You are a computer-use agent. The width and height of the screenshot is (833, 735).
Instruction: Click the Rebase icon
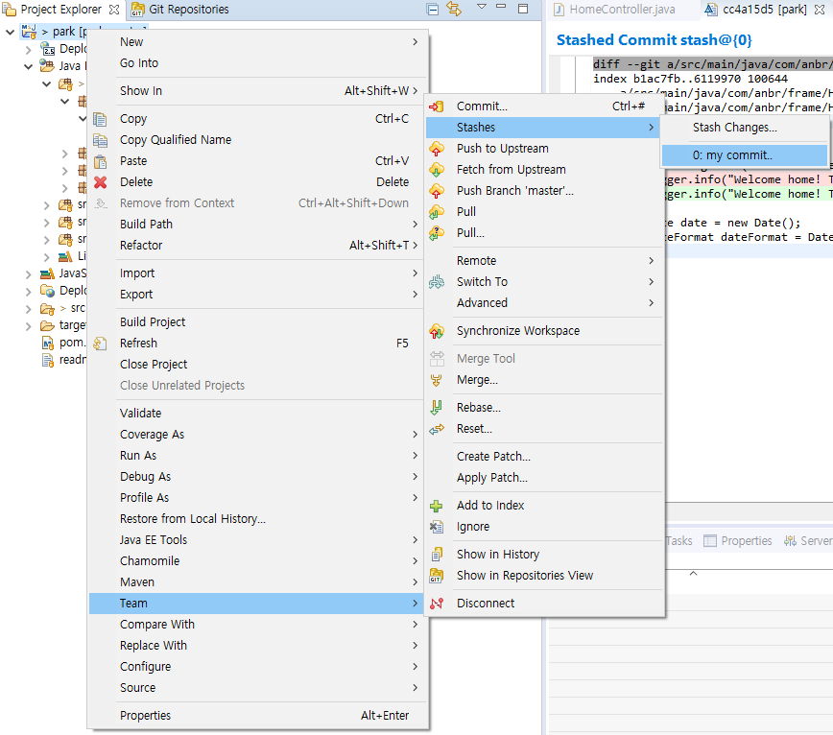click(437, 408)
